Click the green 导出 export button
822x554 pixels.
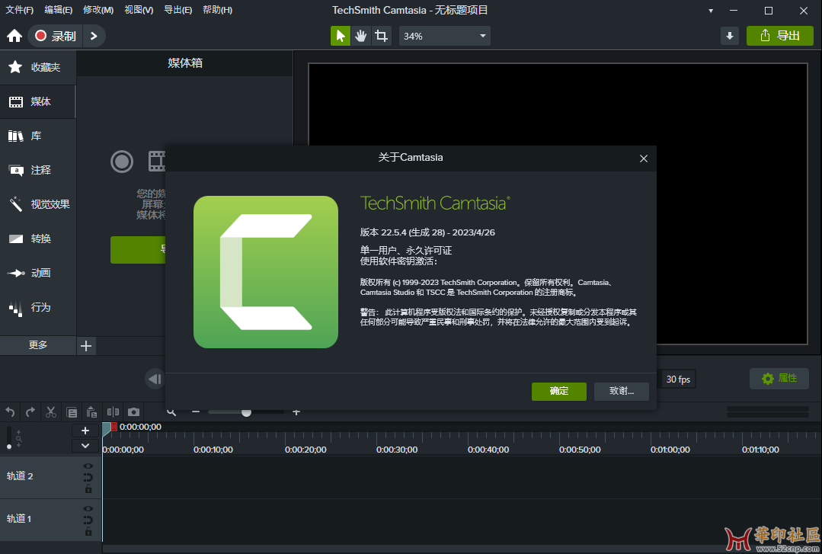779,36
